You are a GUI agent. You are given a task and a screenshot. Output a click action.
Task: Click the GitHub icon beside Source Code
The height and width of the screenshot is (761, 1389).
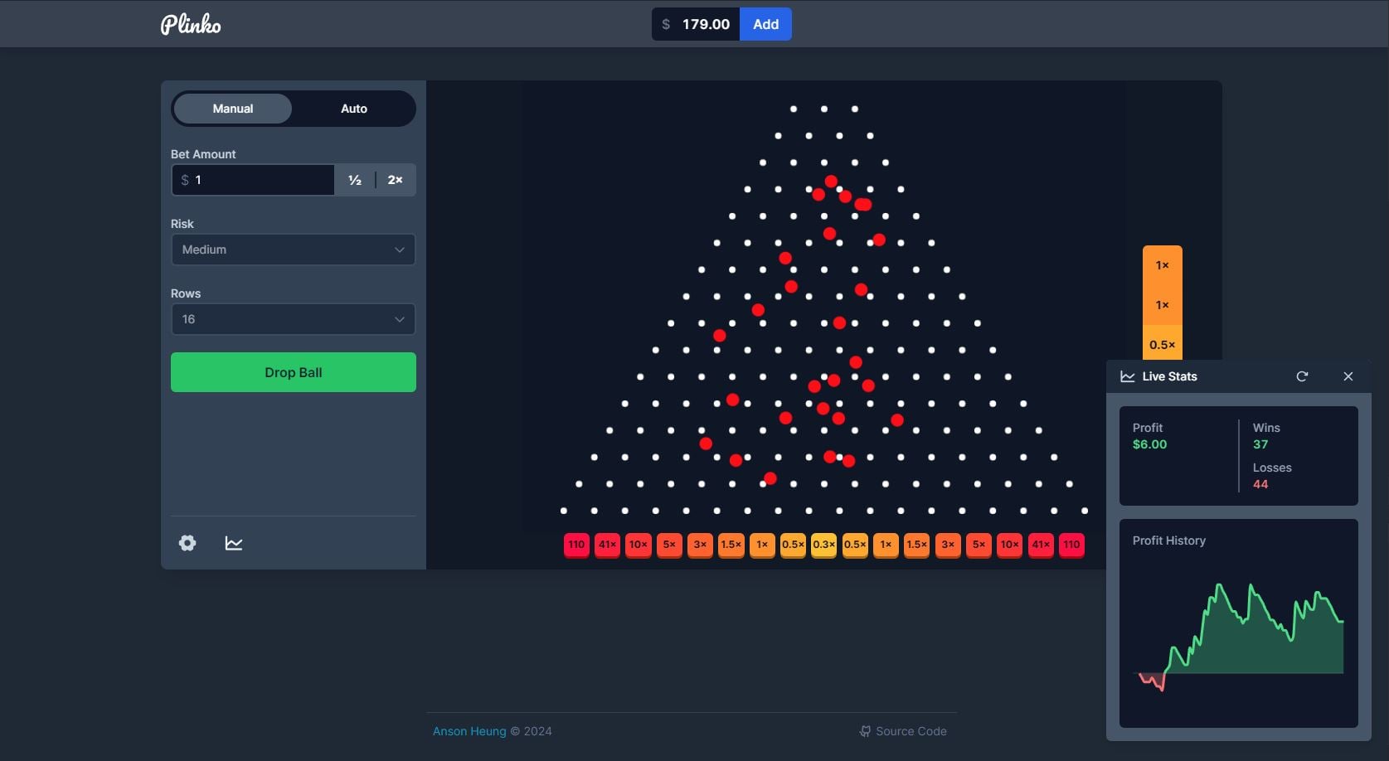coord(865,731)
